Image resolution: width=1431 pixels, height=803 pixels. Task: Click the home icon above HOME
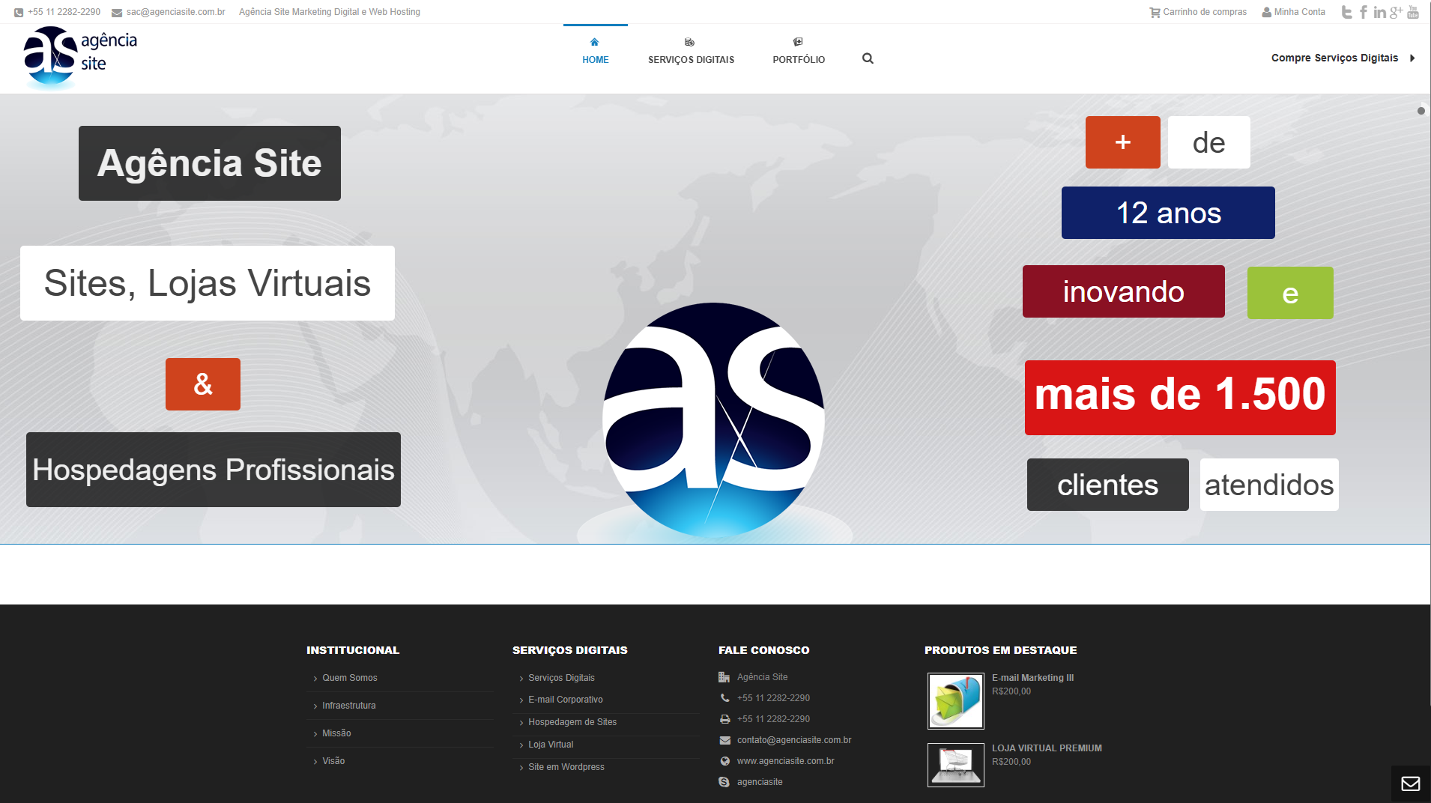[x=595, y=42]
